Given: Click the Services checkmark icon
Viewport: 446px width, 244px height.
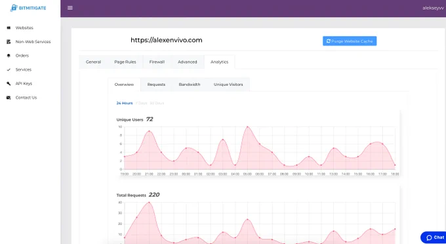Looking at the screenshot, I should [x=9, y=69].
